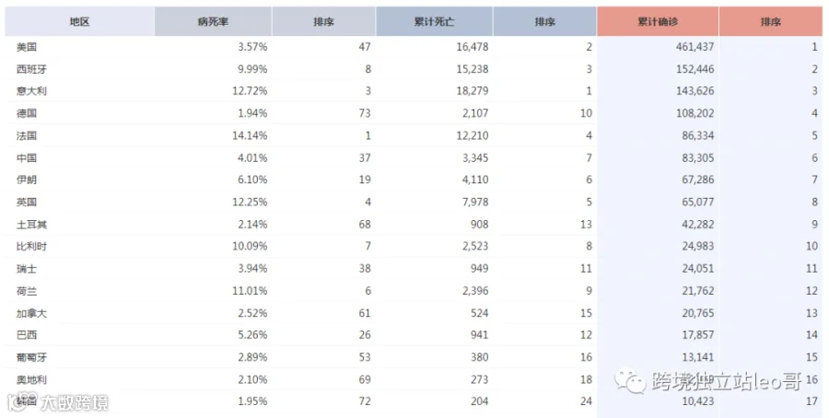This screenshot has height=418, width=829.
Task: Click the 累计死亡 column header
Action: (434, 22)
